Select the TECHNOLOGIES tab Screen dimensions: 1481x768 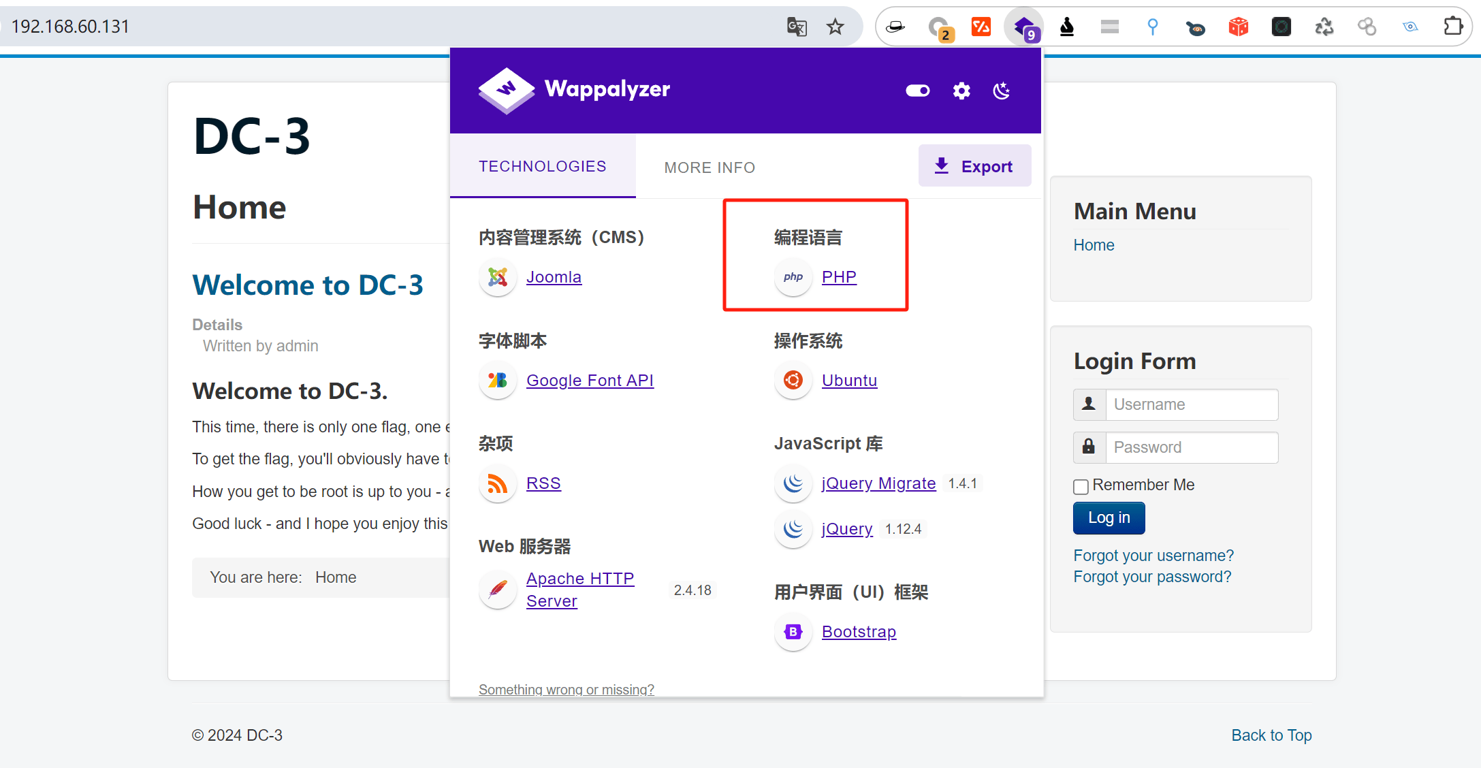[542, 166]
